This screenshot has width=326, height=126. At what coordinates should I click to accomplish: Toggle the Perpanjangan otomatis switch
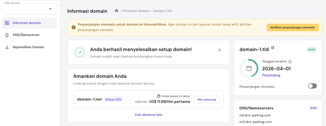pos(312,86)
